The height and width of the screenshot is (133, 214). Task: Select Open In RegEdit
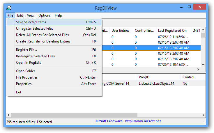54,63
